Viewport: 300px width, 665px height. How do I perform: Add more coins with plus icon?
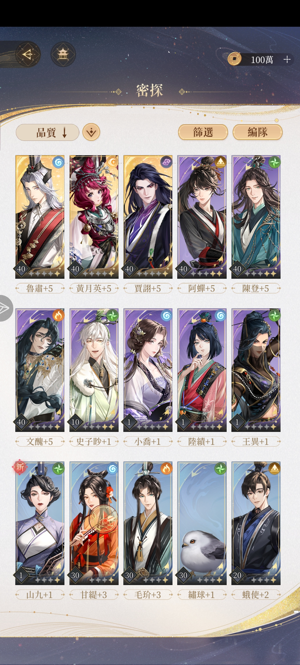click(x=287, y=59)
